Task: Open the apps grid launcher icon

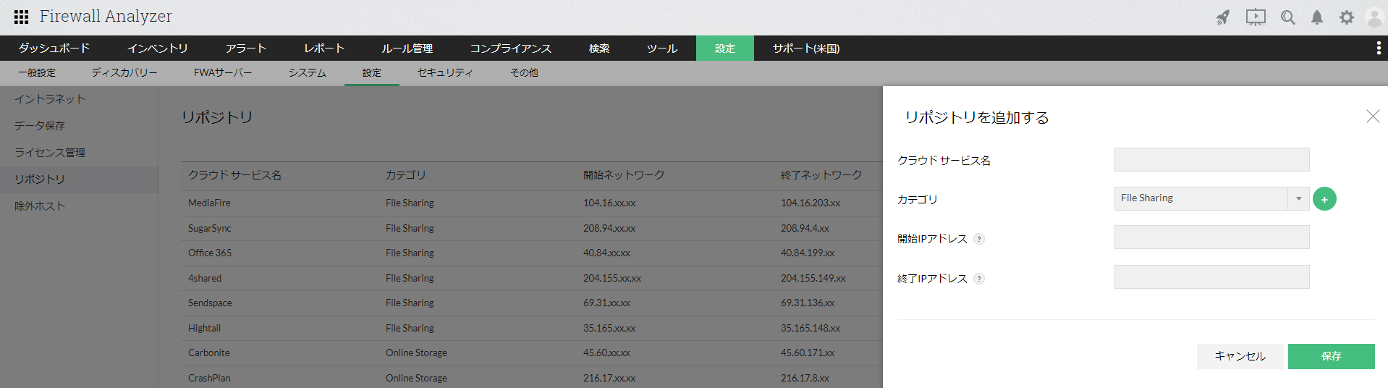Action: [22, 17]
